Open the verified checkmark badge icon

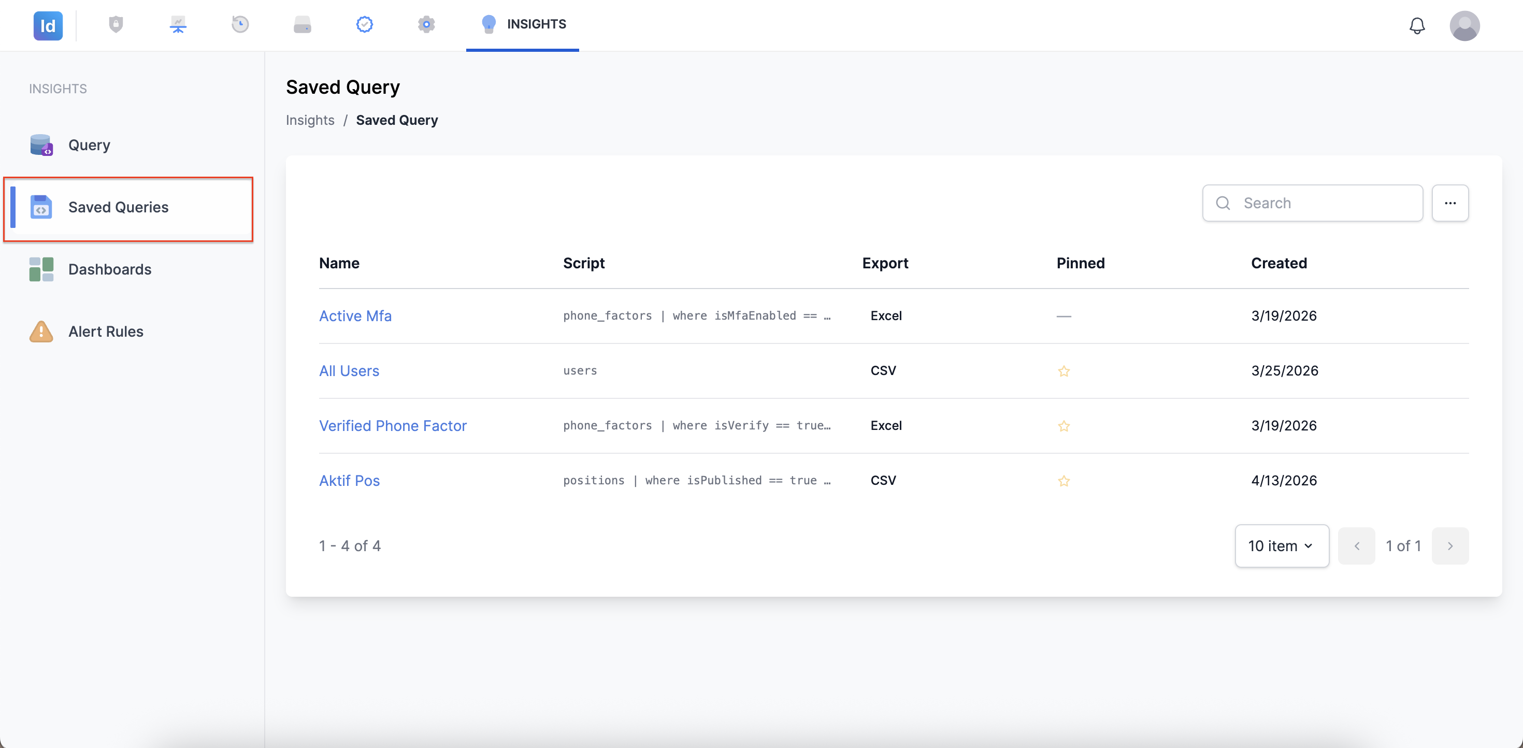364,25
